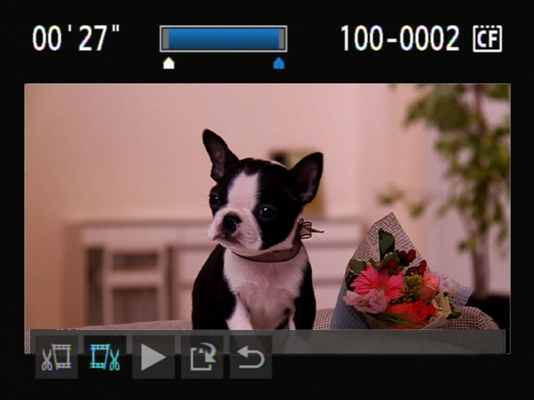
Task: Click the blue end-point marker
Action: [279, 63]
